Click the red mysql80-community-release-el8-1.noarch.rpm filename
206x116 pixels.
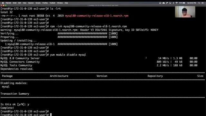click(x=97, y=16)
